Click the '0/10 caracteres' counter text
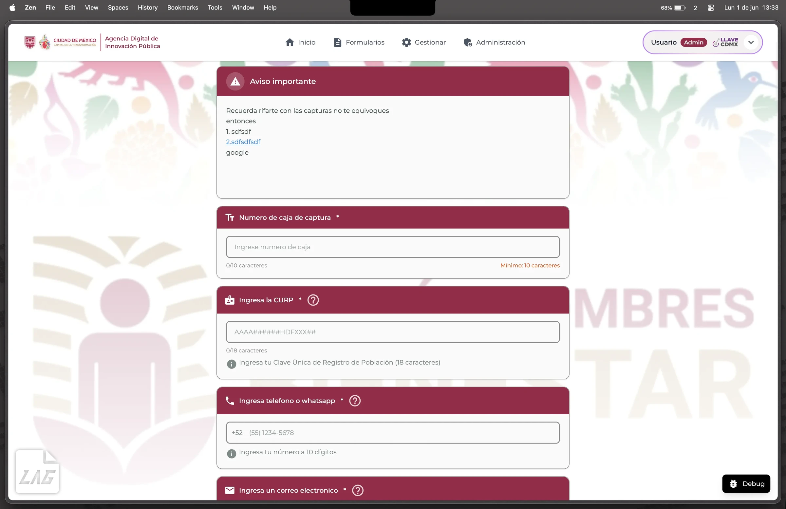786x509 pixels. [246, 265]
